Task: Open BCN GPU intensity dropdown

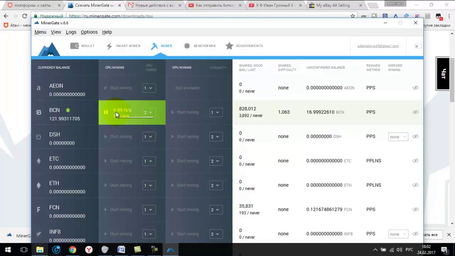Action: (216, 112)
